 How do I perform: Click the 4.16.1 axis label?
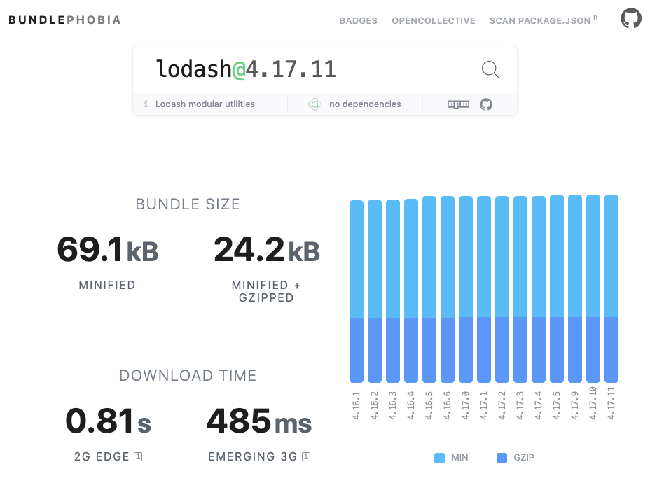click(x=356, y=405)
